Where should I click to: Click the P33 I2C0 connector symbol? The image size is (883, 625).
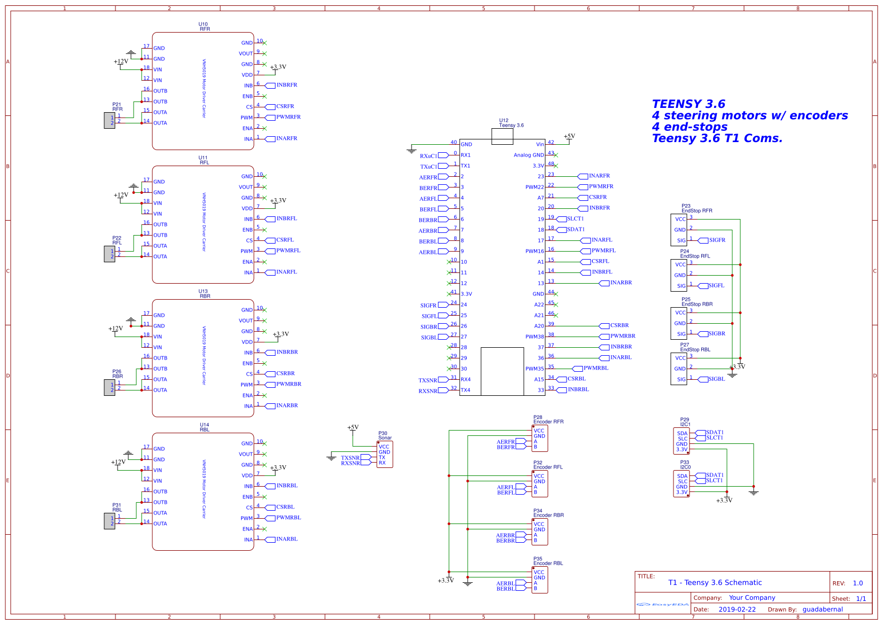(683, 483)
